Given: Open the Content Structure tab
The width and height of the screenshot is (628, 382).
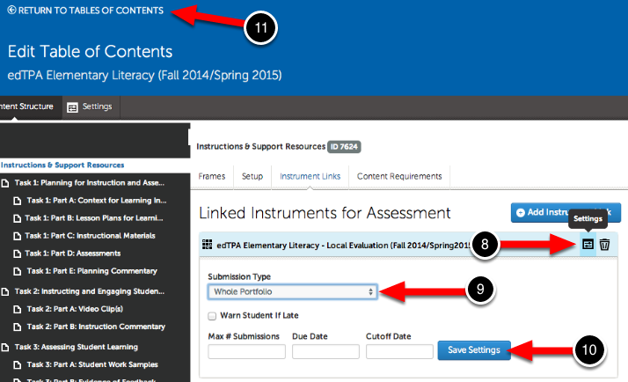Looking at the screenshot, I should (x=26, y=107).
